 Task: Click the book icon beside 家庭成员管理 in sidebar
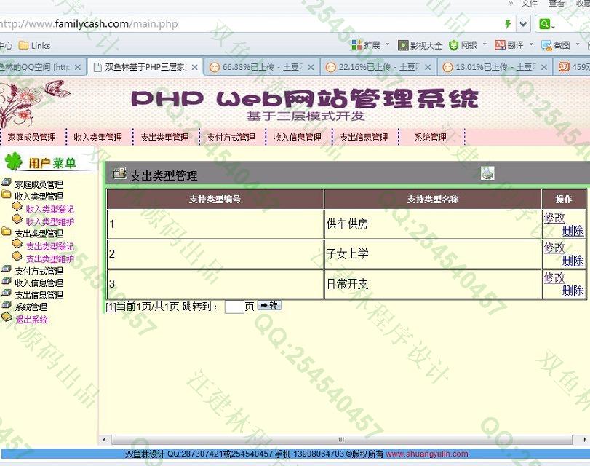pyautogui.click(x=7, y=183)
